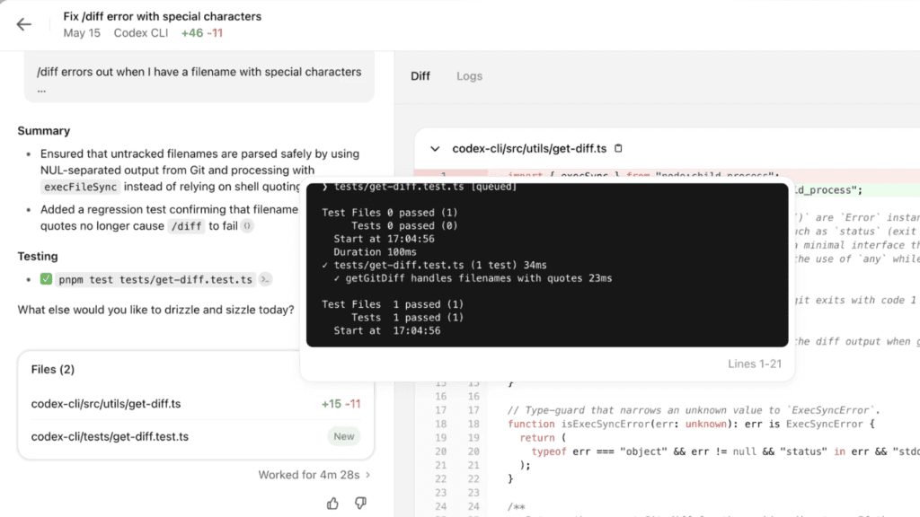Open terminal output icon next to pnpm test
Screen dimensions: 920x517
(x=265, y=280)
